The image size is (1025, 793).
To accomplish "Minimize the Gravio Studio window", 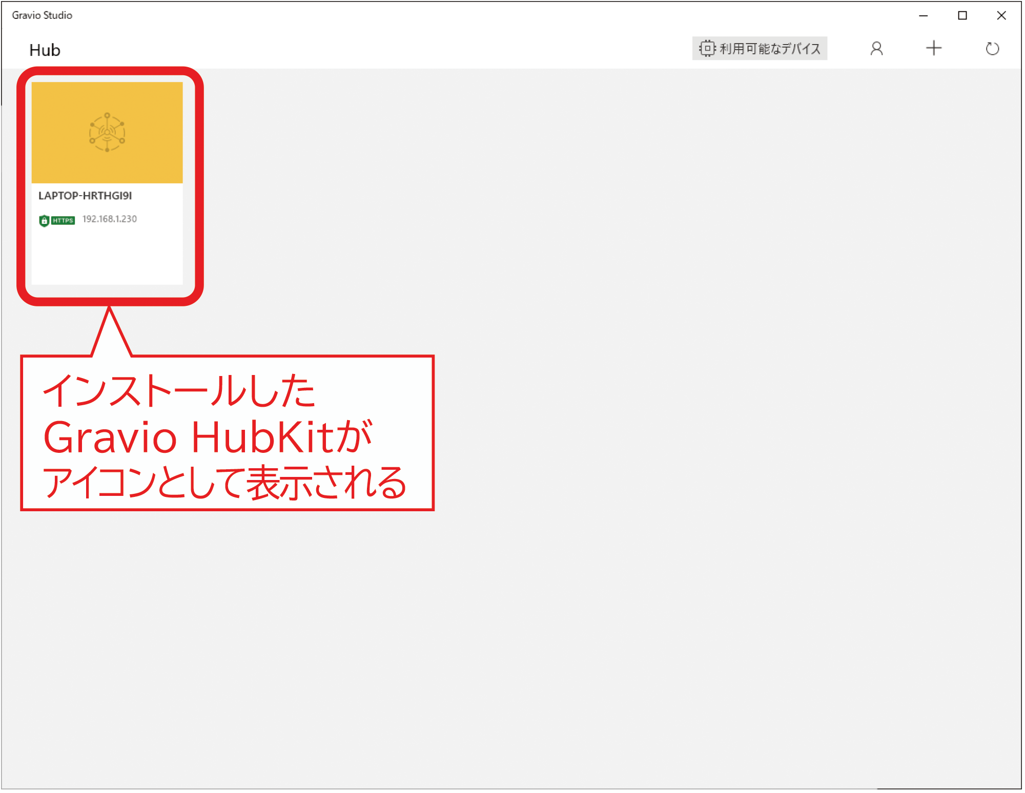I will click(x=924, y=15).
